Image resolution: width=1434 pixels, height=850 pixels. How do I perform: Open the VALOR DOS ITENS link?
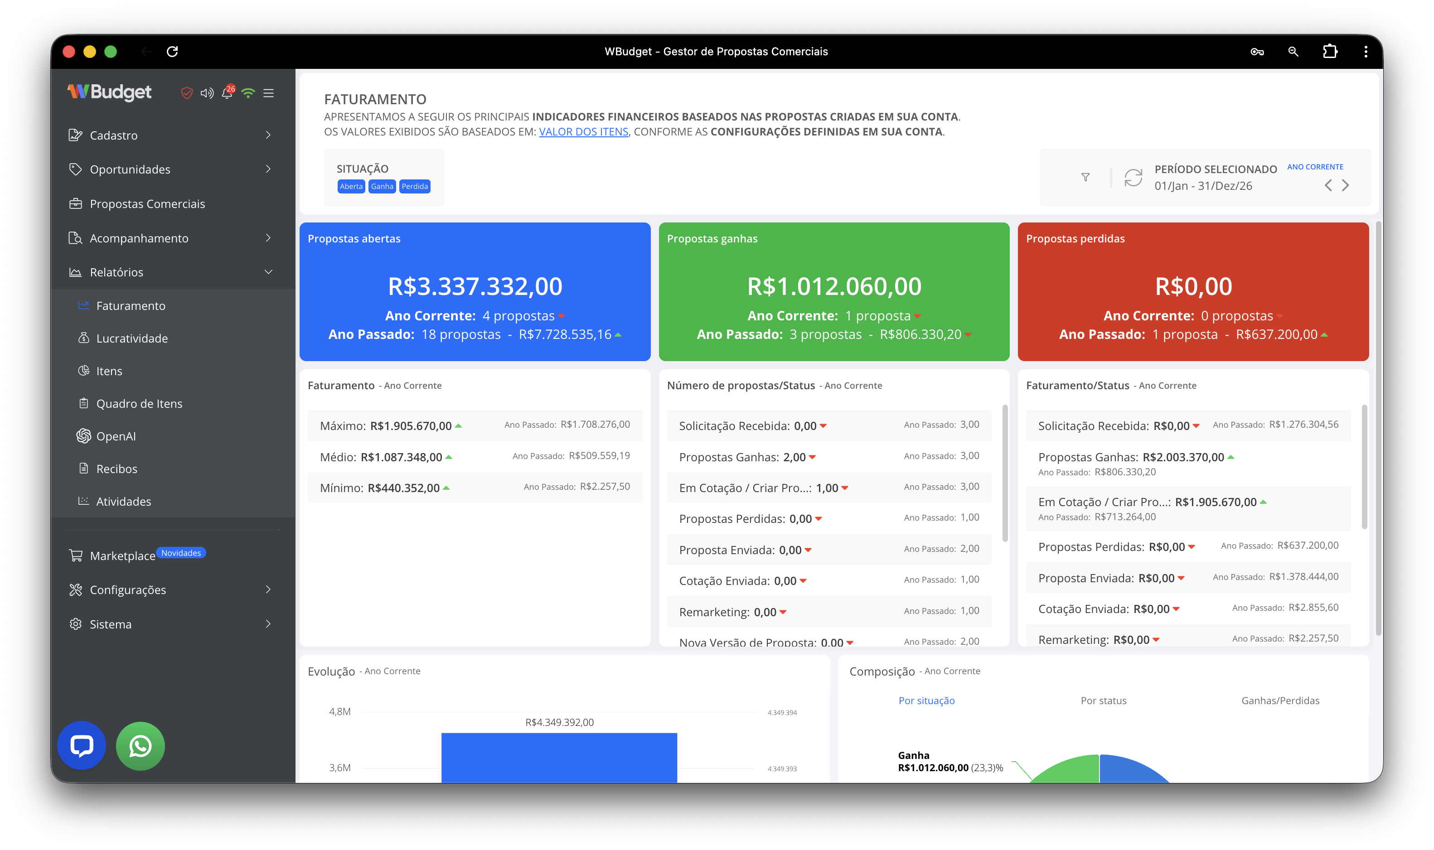tap(583, 132)
